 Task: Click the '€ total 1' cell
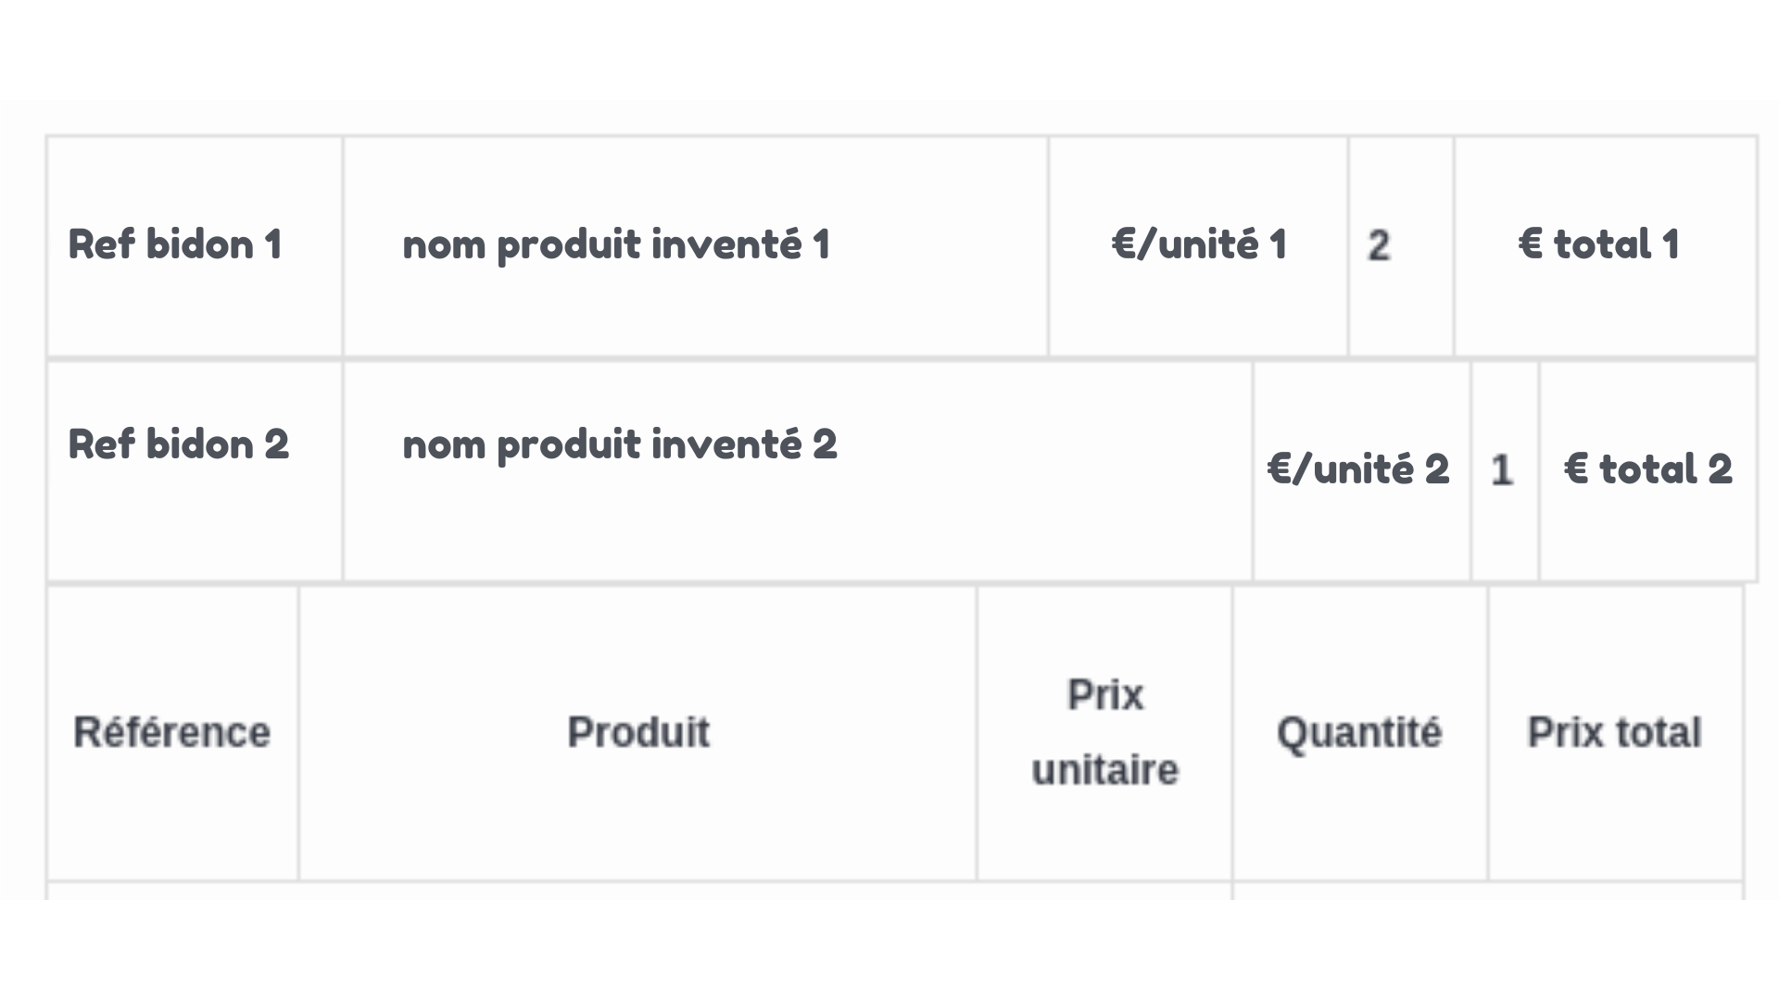tap(1599, 245)
